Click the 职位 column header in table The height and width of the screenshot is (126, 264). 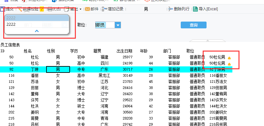click(190, 51)
